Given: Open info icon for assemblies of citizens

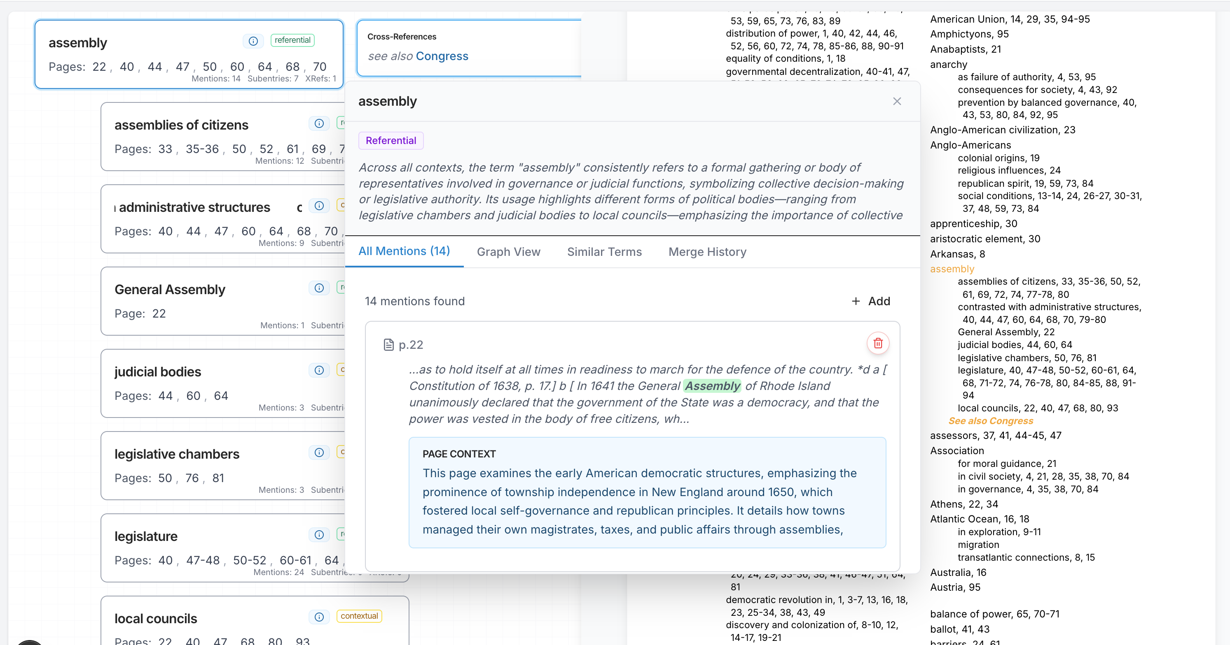Looking at the screenshot, I should [319, 123].
